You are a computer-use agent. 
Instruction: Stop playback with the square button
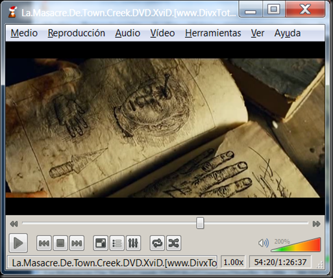[x=60, y=243]
